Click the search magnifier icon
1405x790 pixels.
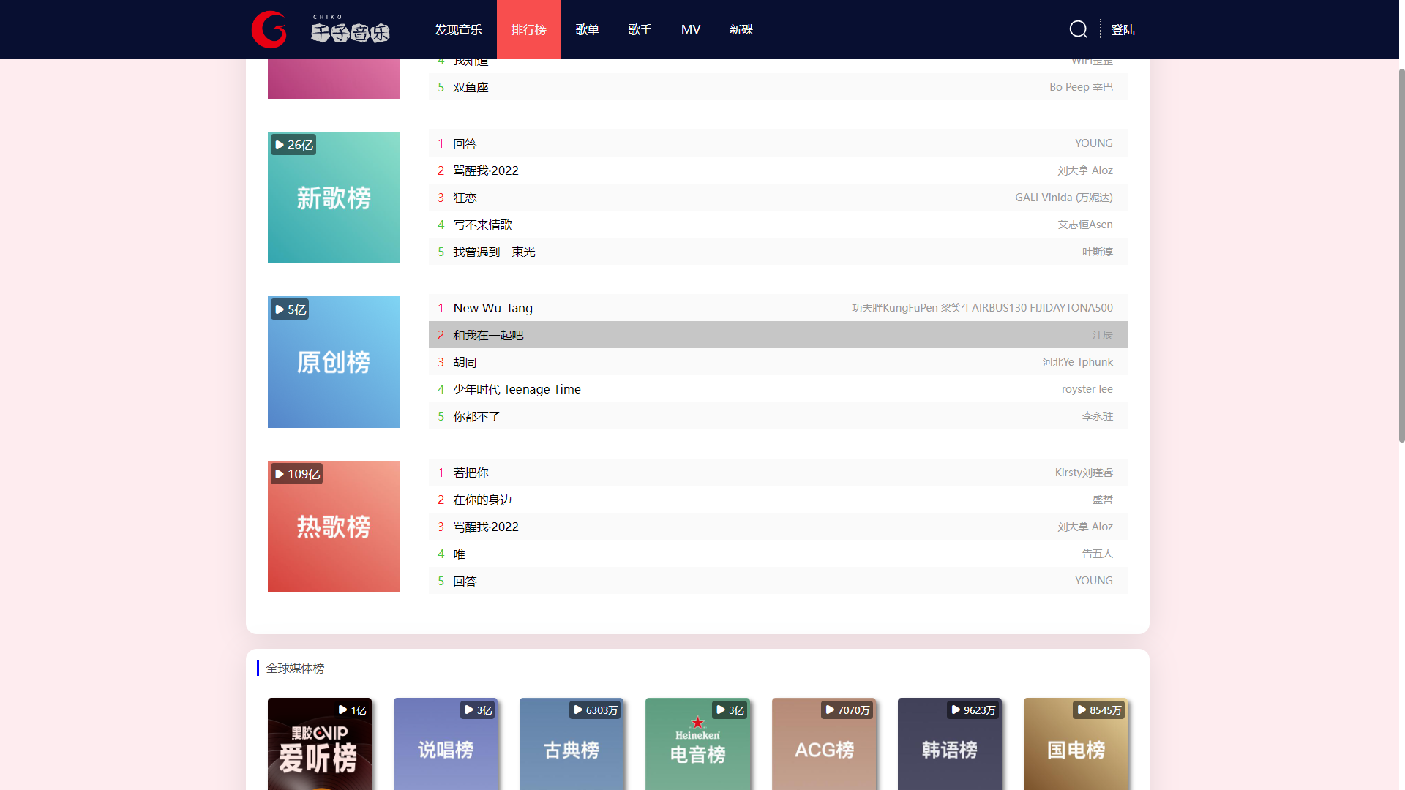click(1078, 29)
